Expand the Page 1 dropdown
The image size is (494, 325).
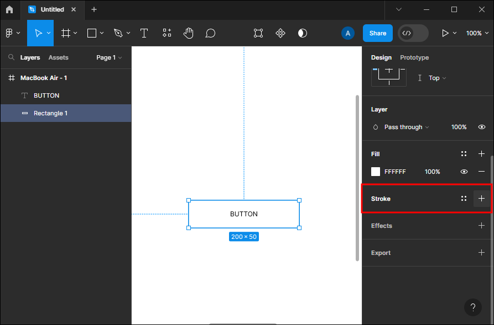pyautogui.click(x=109, y=57)
